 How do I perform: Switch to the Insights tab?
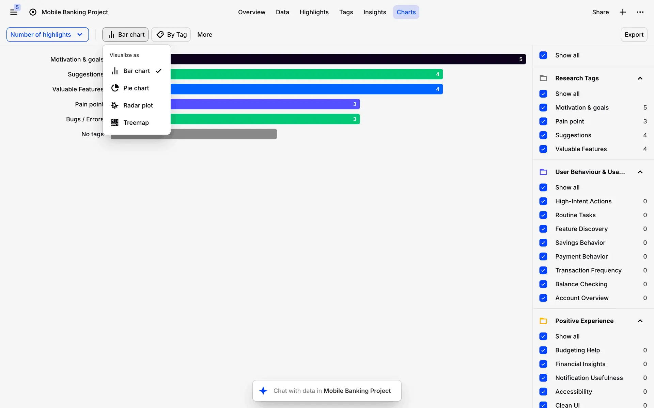374,12
